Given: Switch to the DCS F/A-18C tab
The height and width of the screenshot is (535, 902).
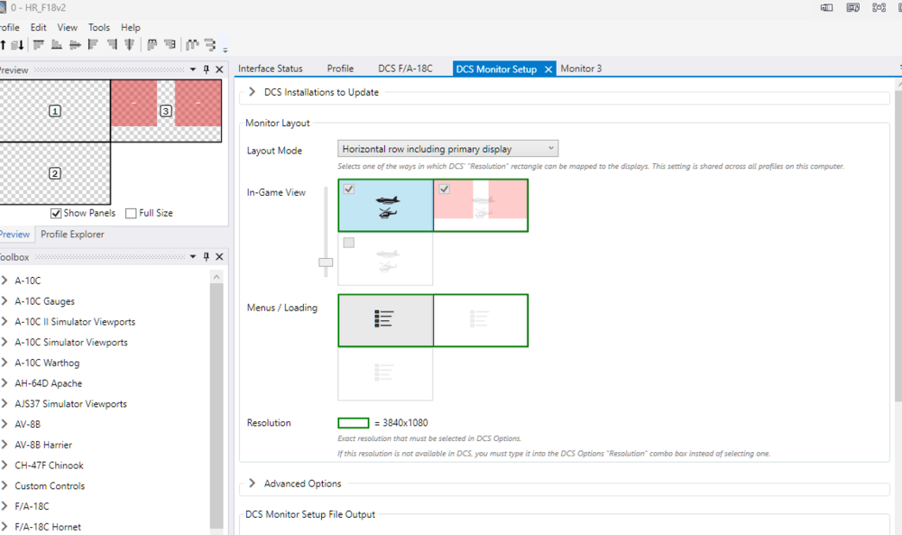Looking at the screenshot, I should (406, 69).
